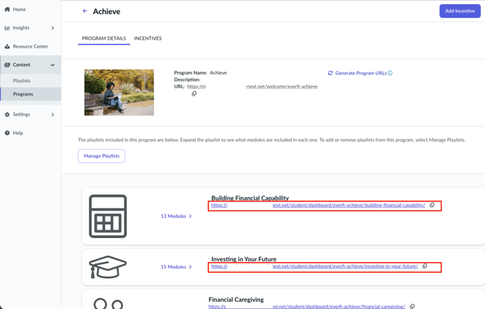Click the graduation cap icon for Investing in Your Future
The width and height of the screenshot is (485, 309).
pos(108,266)
